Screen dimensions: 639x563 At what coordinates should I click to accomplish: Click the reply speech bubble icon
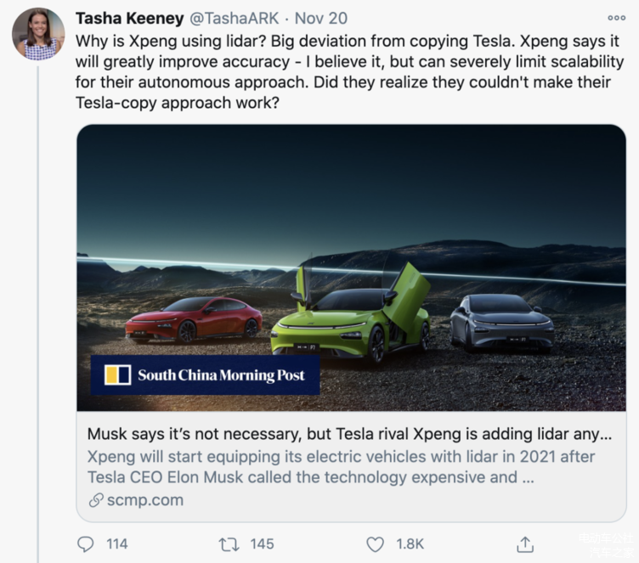click(85, 543)
